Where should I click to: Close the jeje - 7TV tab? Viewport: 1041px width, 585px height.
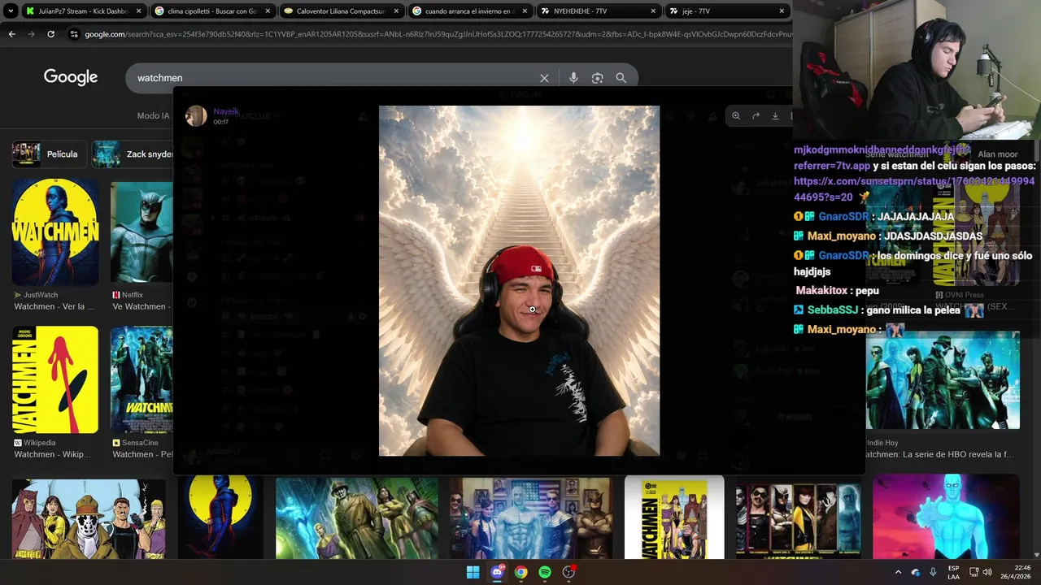click(x=782, y=11)
